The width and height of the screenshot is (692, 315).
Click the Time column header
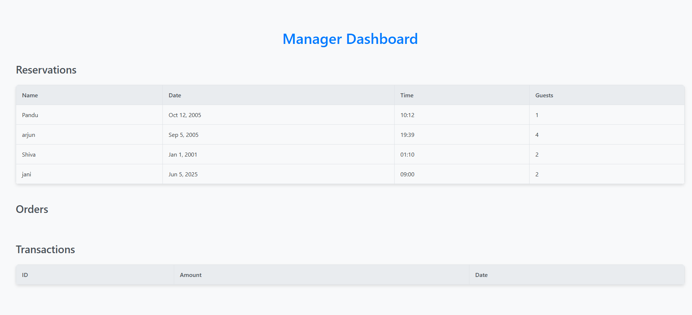(407, 95)
